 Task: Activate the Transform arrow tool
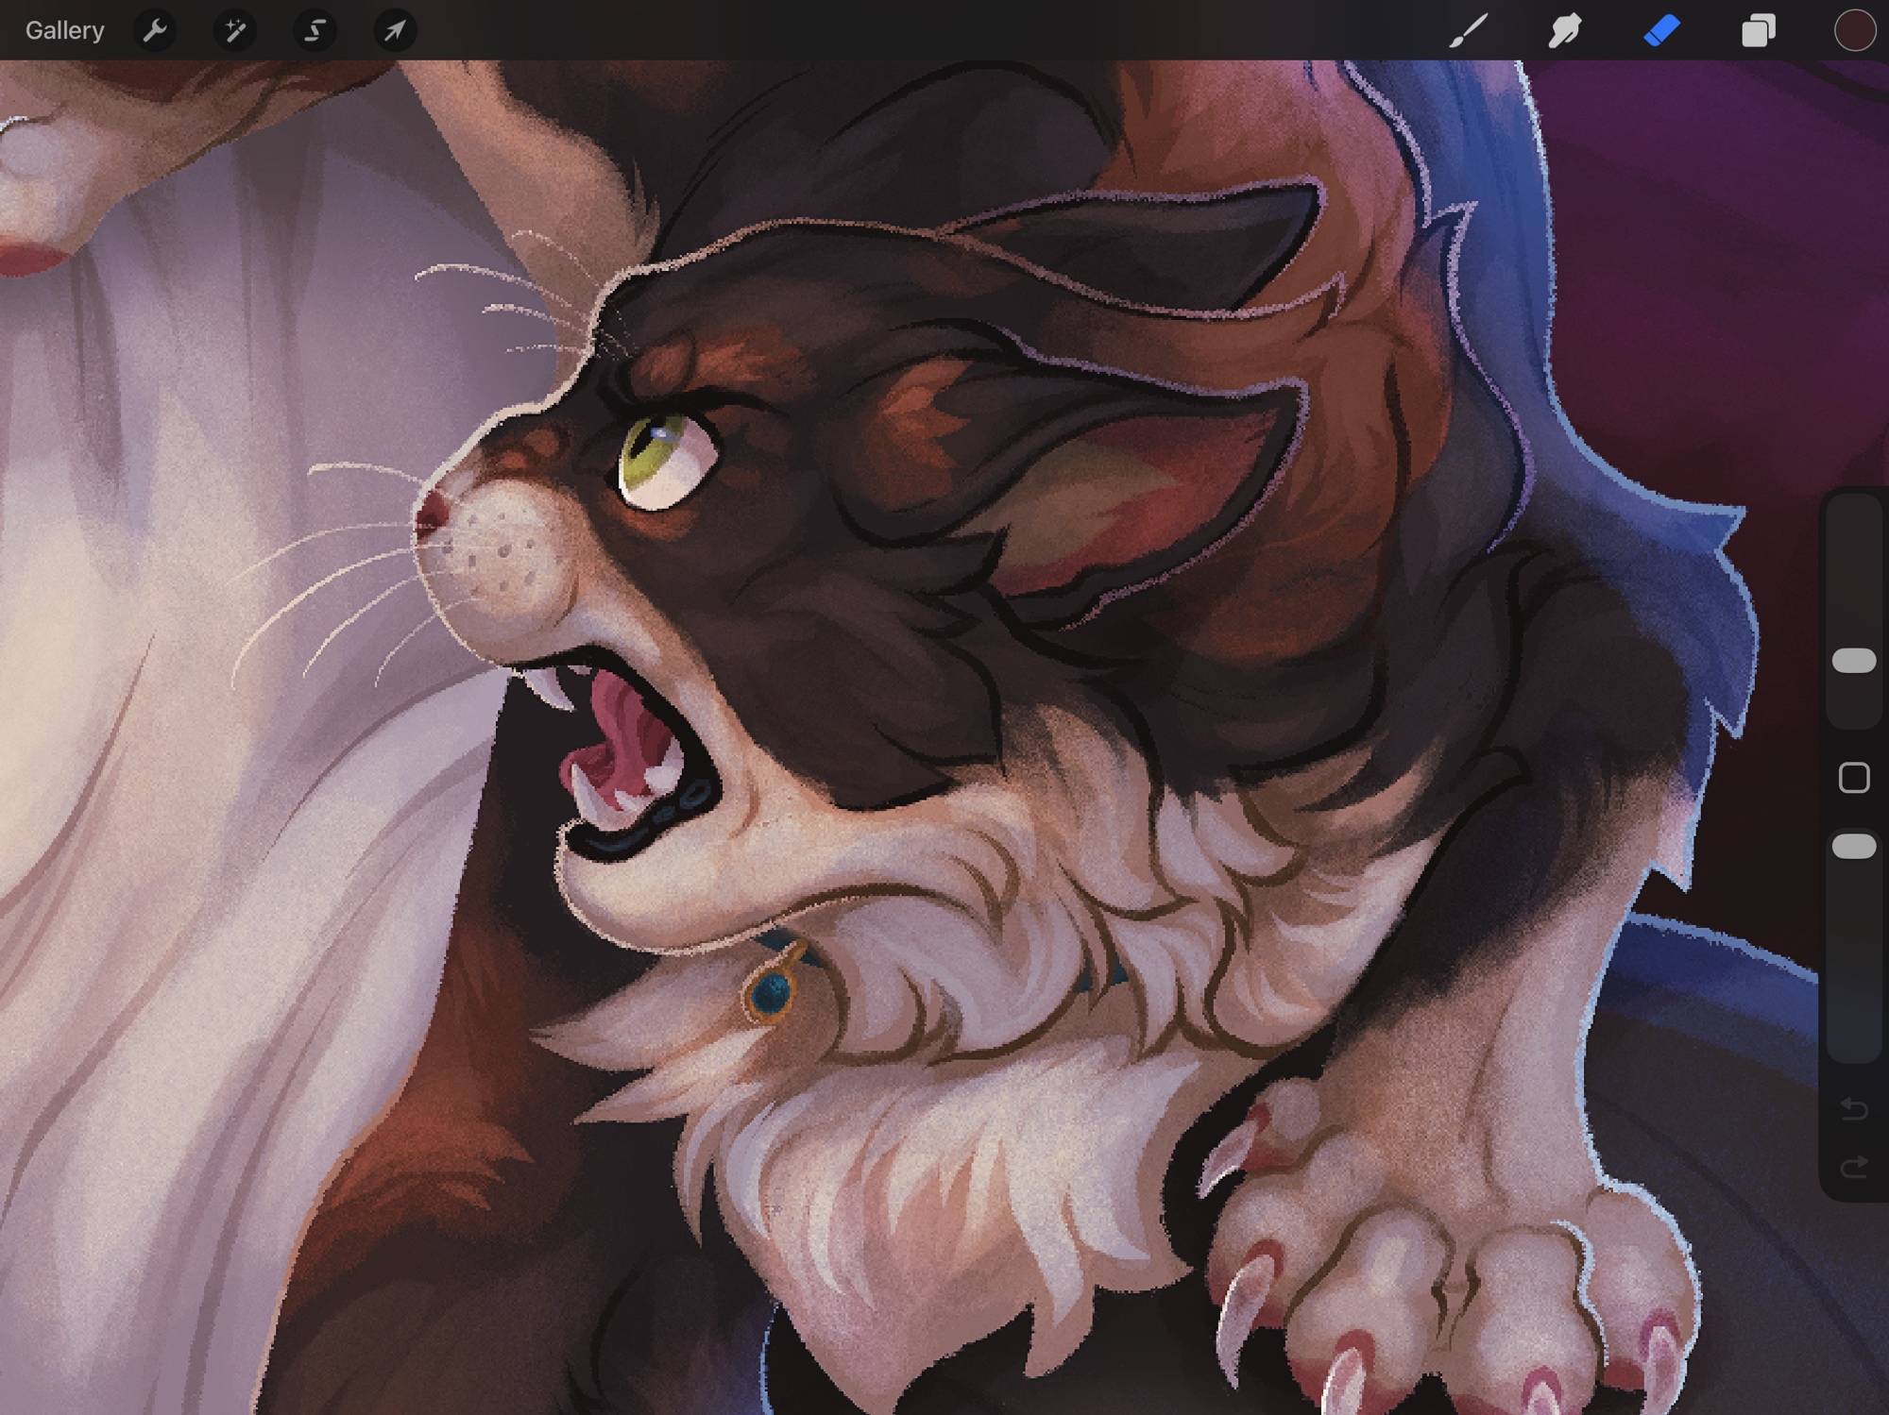tap(395, 30)
